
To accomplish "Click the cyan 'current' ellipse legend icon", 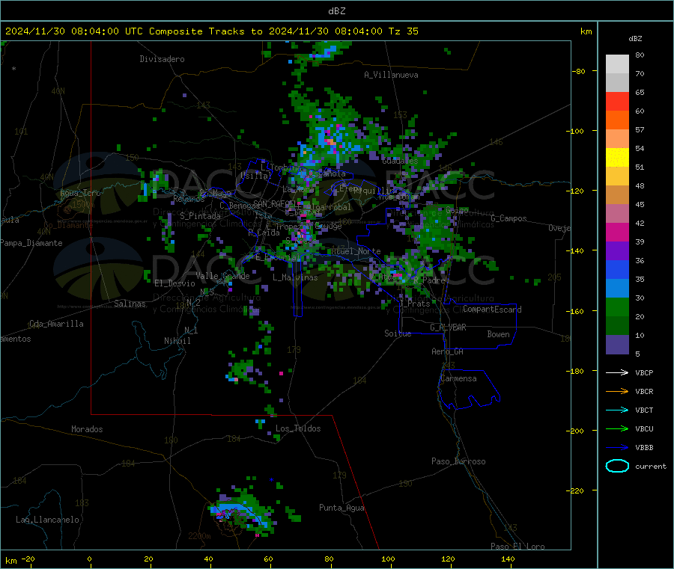I will (617, 466).
